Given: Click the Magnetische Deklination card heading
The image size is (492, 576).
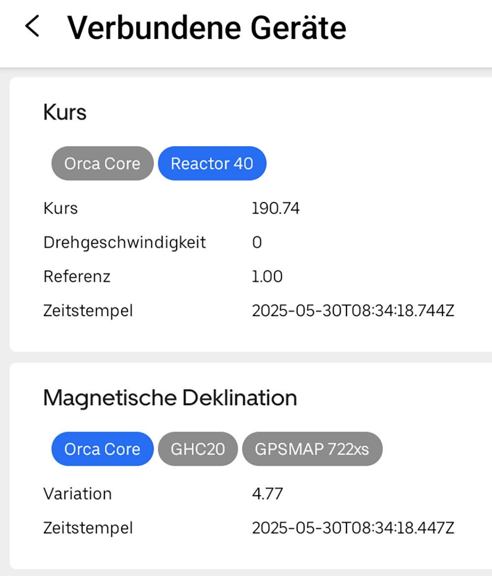Looking at the screenshot, I should pos(170,397).
